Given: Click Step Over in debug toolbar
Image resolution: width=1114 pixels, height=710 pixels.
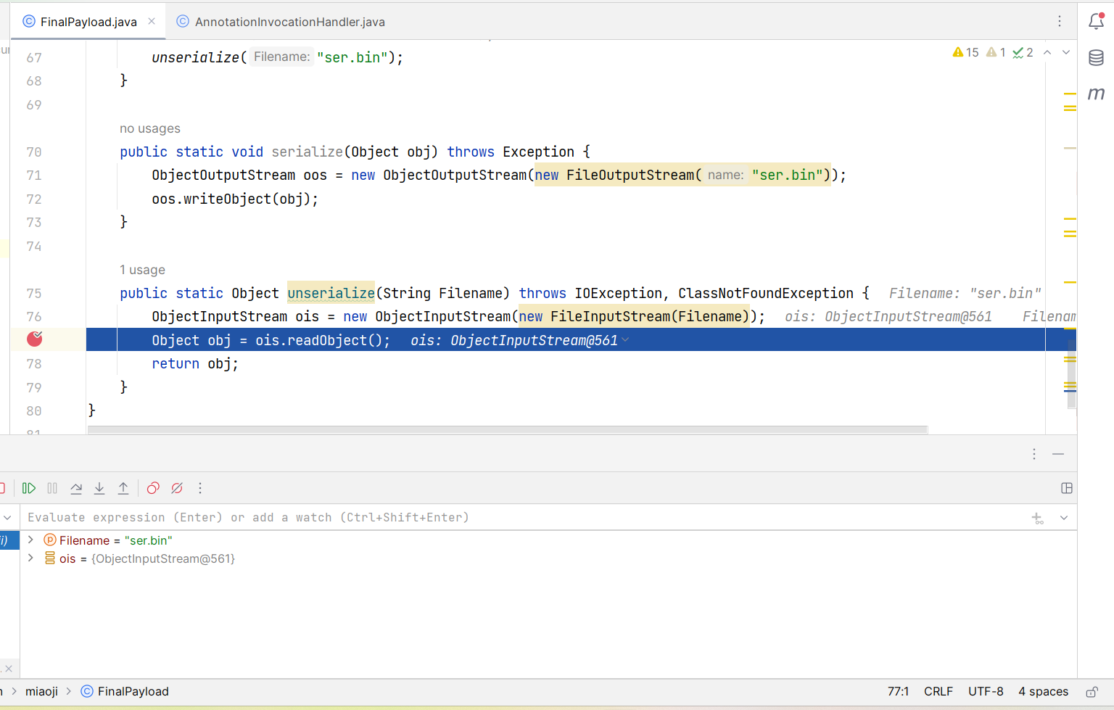Looking at the screenshot, I should click(76, 488).
